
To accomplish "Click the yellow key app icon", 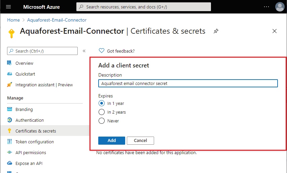I will (x=11, y=34).
